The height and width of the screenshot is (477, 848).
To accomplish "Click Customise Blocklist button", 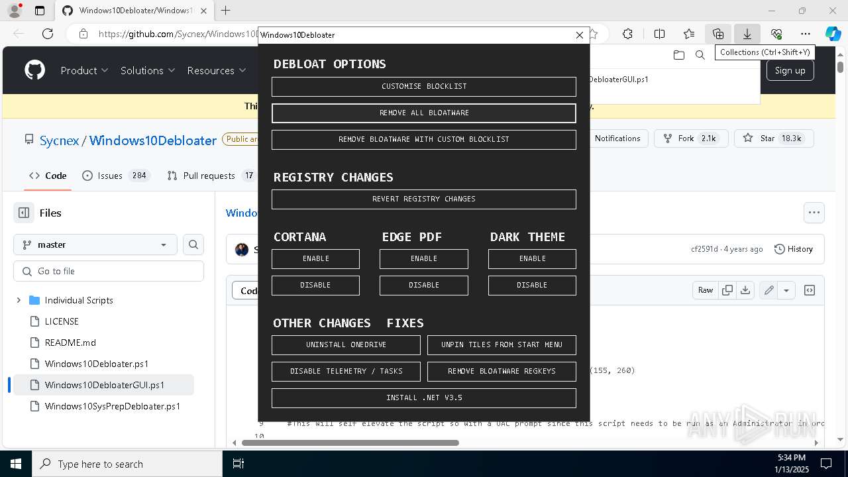I will 424,87.
